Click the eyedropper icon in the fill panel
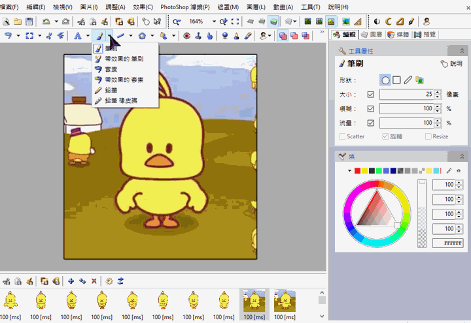Image resolution: width=471 pixels, height=323 pixels. (x=449, y=171)
